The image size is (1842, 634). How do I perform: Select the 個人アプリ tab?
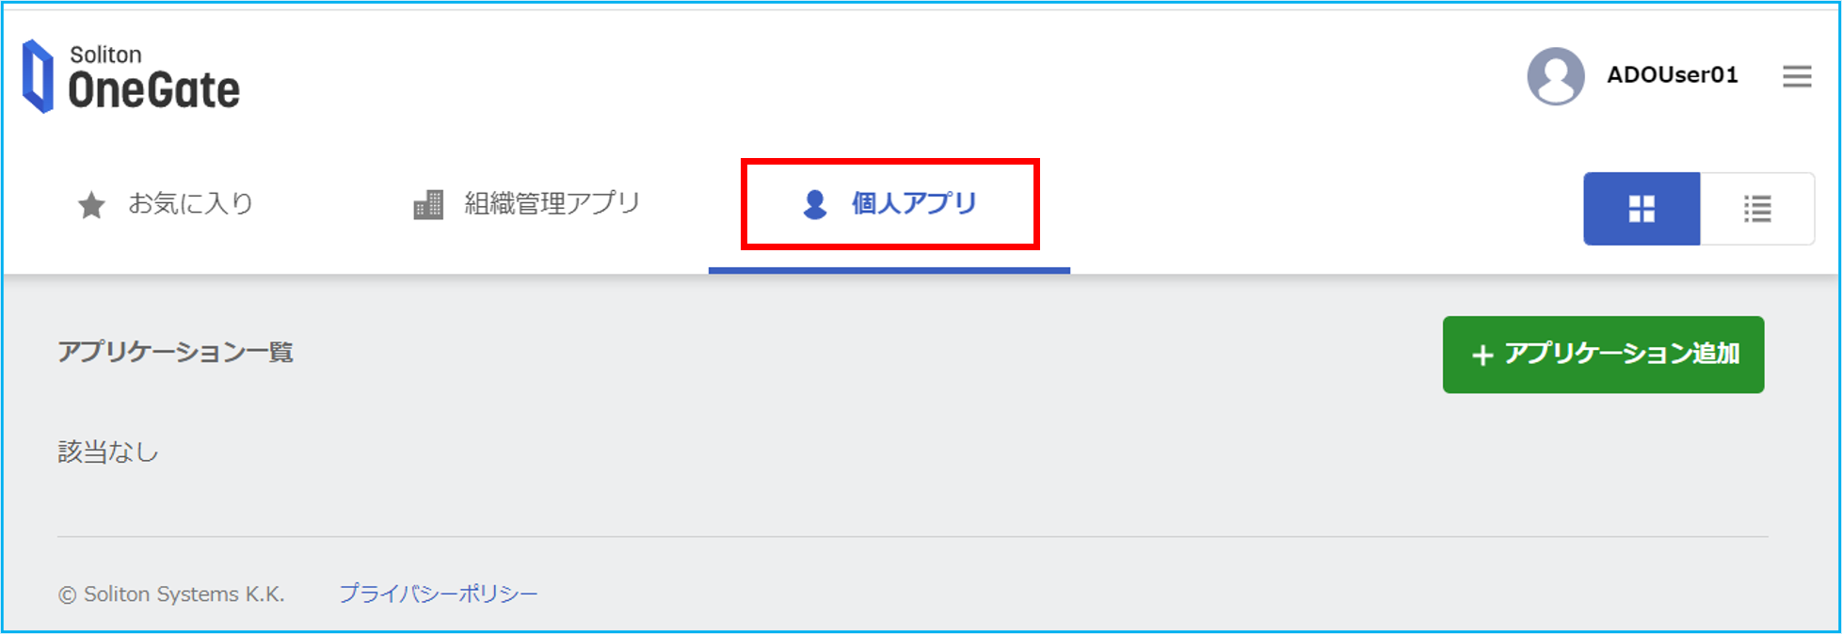tap(889, 216)
